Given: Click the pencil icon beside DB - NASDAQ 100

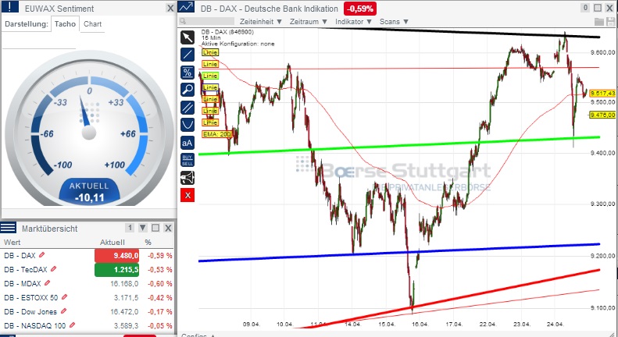Looking at the screenshot, I should pos(72,325).
